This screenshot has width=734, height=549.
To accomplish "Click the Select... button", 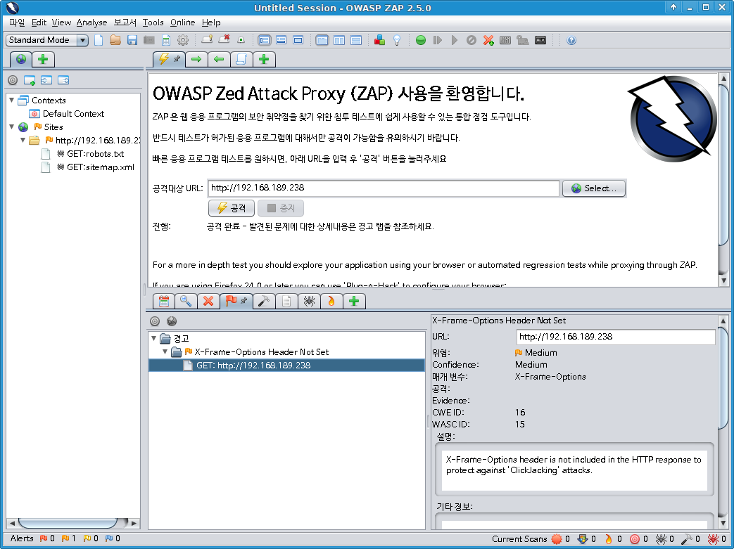I will 593,188.
